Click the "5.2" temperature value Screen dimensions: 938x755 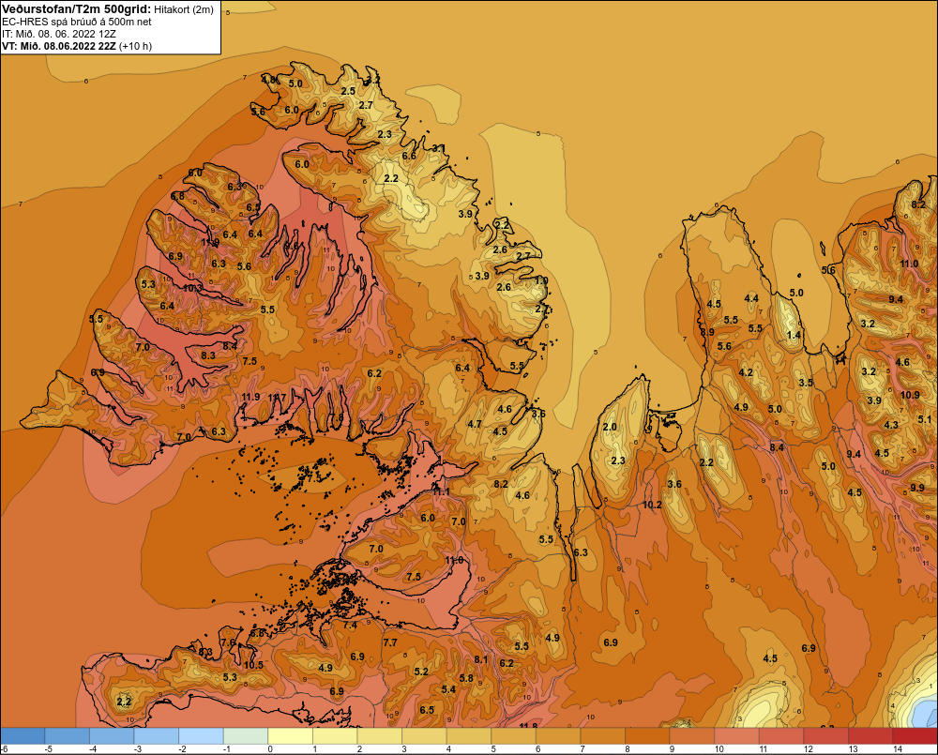[x=421, y=672]
